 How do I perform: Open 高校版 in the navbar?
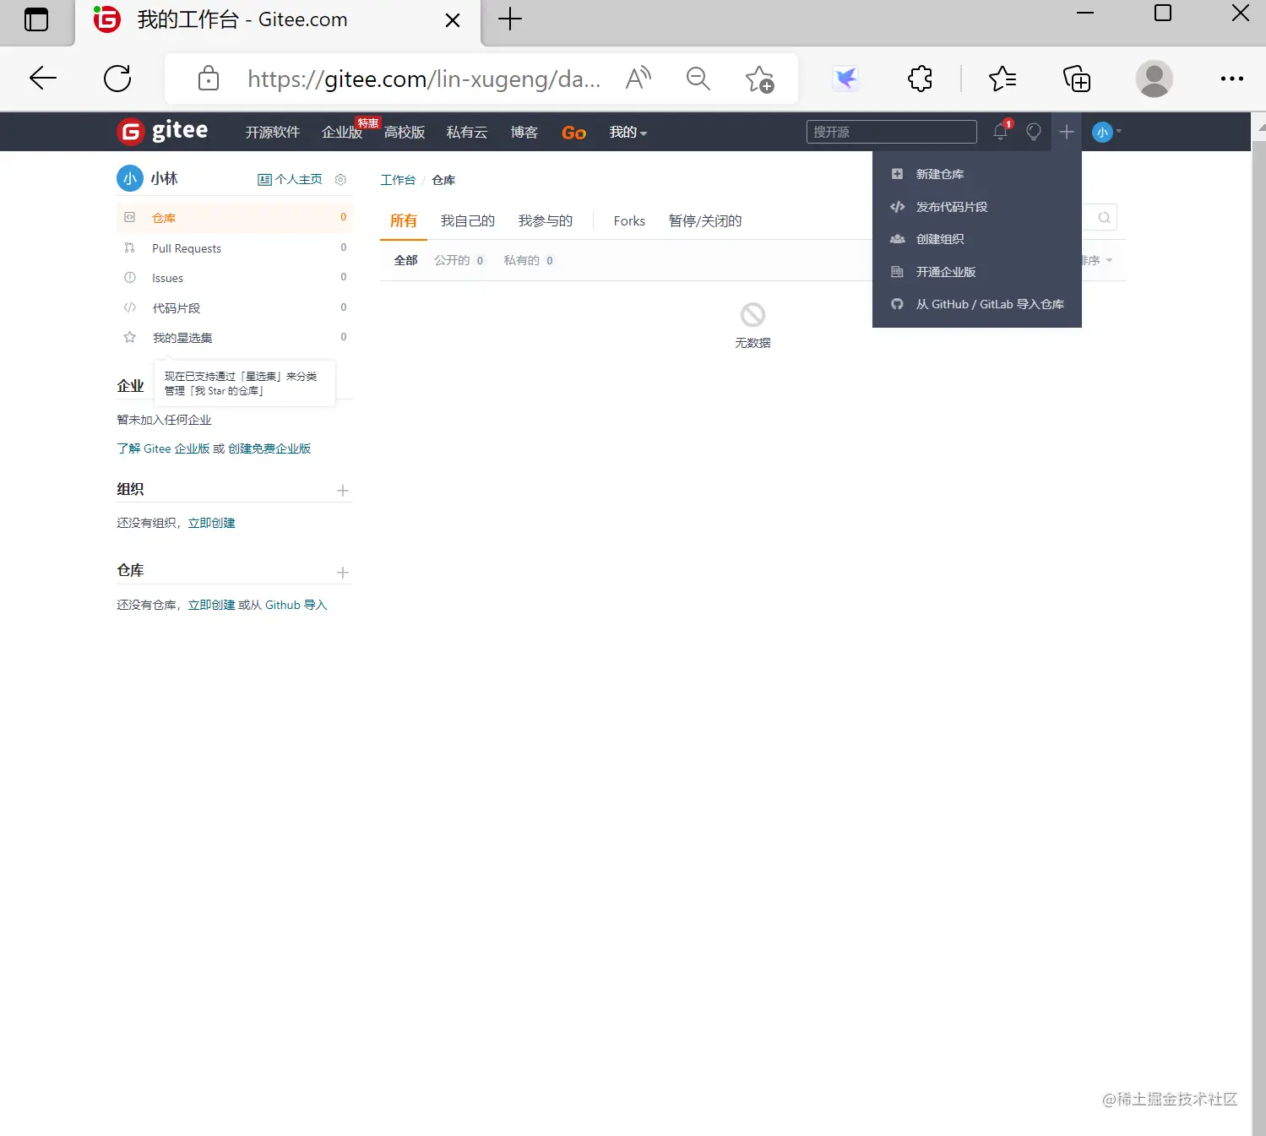[x=405, y=133]
